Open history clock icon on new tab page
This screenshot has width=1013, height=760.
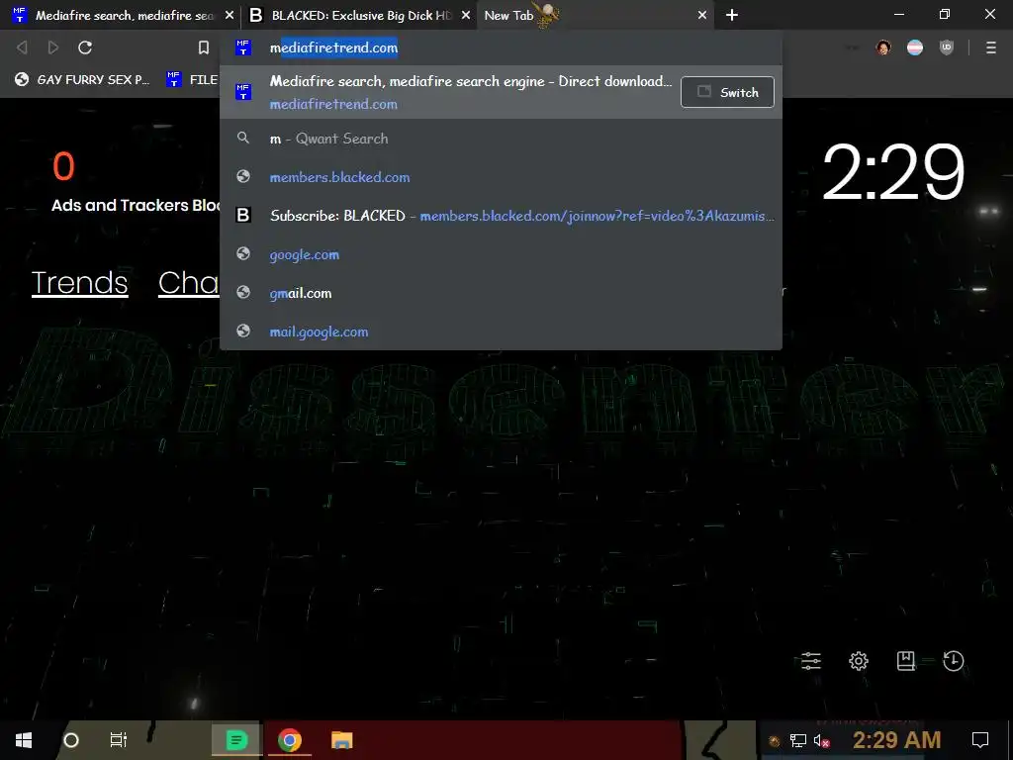coord(954,660)
